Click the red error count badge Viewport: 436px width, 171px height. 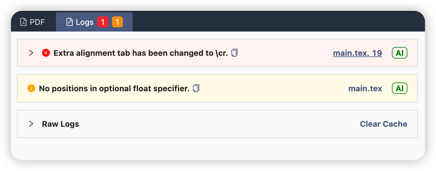tap(103, 22)
